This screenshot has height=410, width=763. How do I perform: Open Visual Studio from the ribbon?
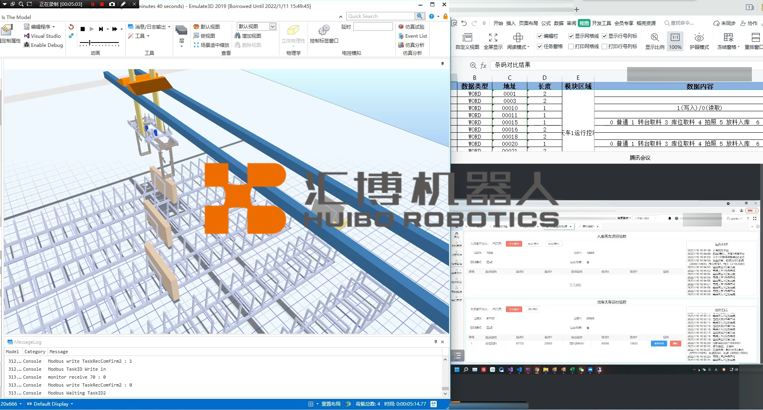point(42,36)
